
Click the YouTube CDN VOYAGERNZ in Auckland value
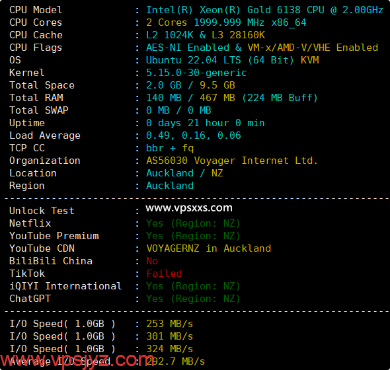(x=208, y=248)
